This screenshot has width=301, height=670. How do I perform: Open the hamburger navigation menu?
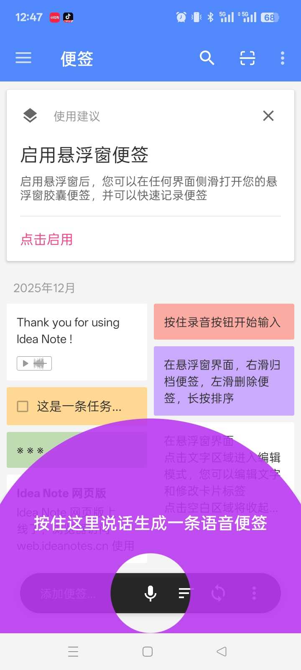pyautogui.click(x=23, y=58)
